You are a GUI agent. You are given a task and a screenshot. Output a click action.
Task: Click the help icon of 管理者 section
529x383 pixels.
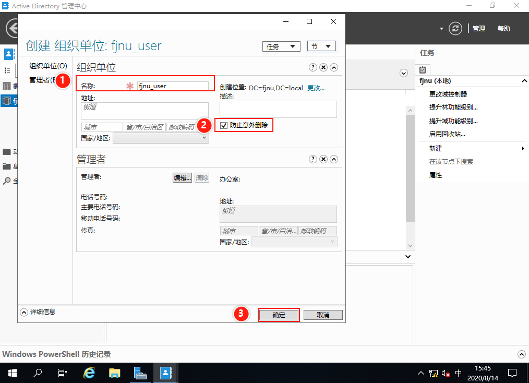coord(312,159)
